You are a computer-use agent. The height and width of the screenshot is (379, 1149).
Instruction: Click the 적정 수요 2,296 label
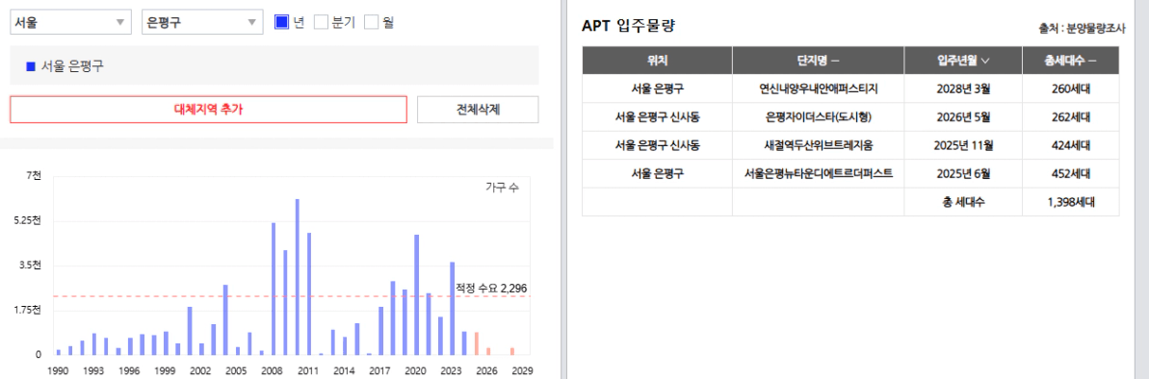(491, 289)
